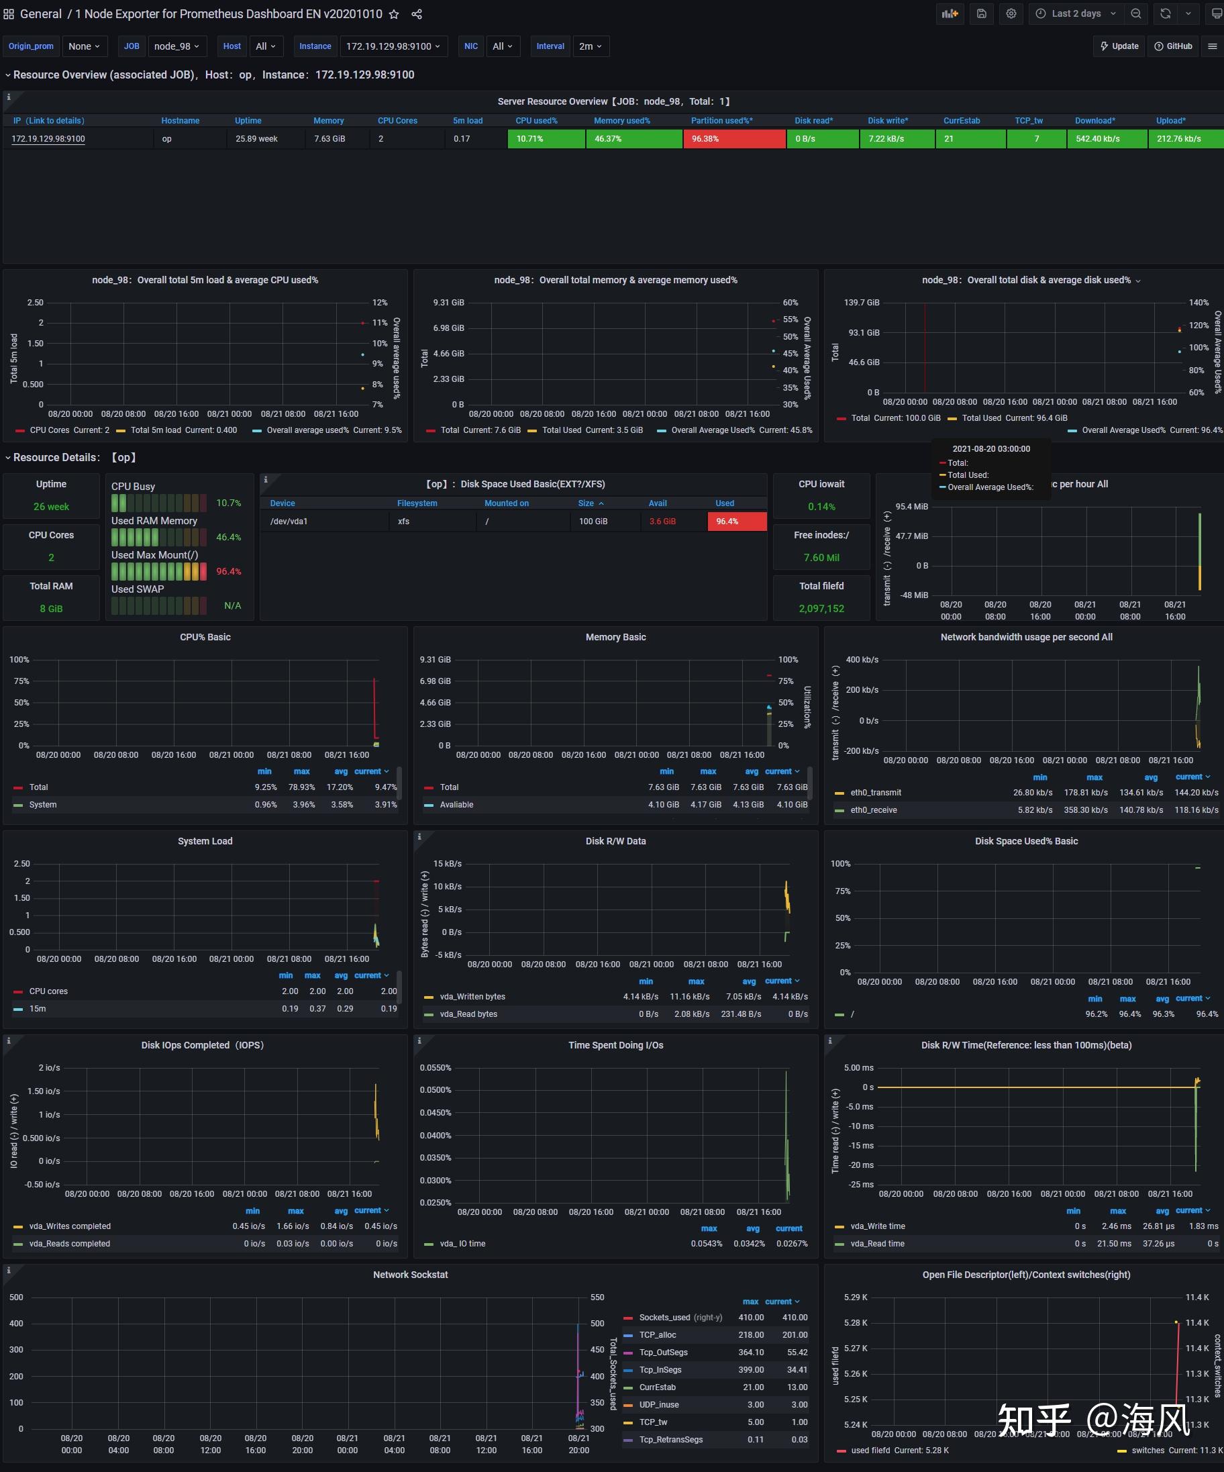Viewport: 1224px width, 1472px height.
Task: Open the hamburger menu at top right
Action: pos(1213,46)
